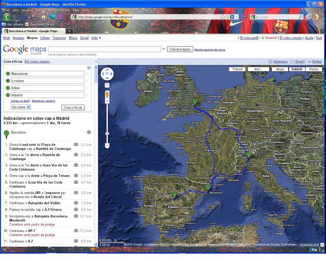
Task: Open camera icon for step 10 AP-7
Action: 76,230
